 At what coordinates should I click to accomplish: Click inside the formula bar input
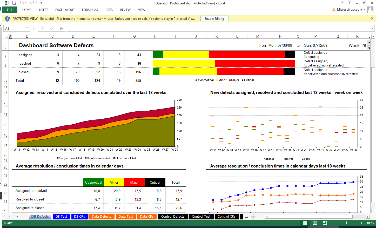pos(218,28)
